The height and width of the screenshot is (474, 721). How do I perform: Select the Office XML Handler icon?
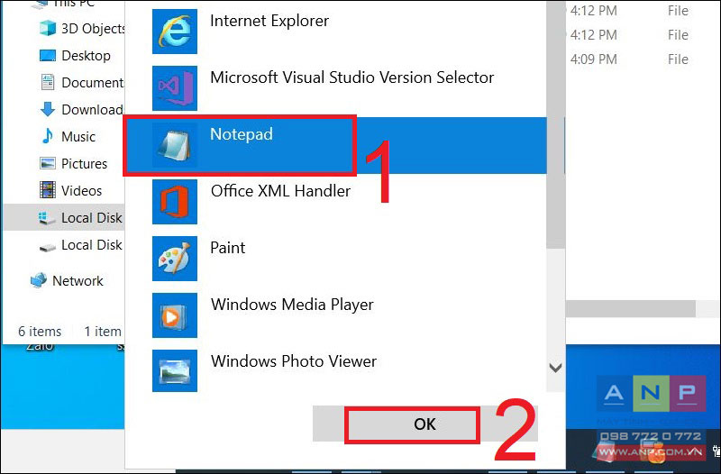(175, 201)
